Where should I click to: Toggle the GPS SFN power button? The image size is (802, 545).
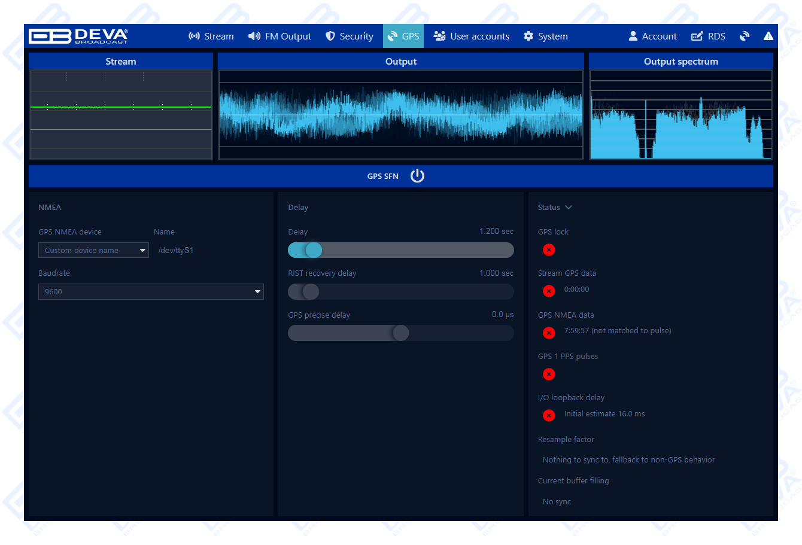tap(417, 176)
